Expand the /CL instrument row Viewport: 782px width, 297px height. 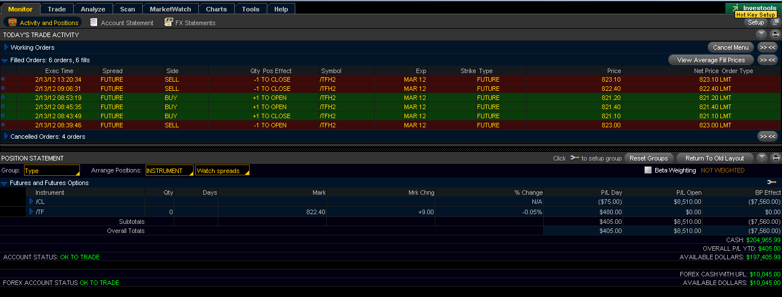tap(31, 202)
